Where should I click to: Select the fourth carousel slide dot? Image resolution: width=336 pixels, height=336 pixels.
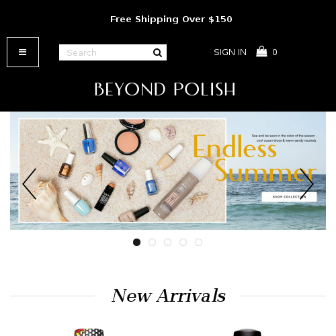[183, 242]
